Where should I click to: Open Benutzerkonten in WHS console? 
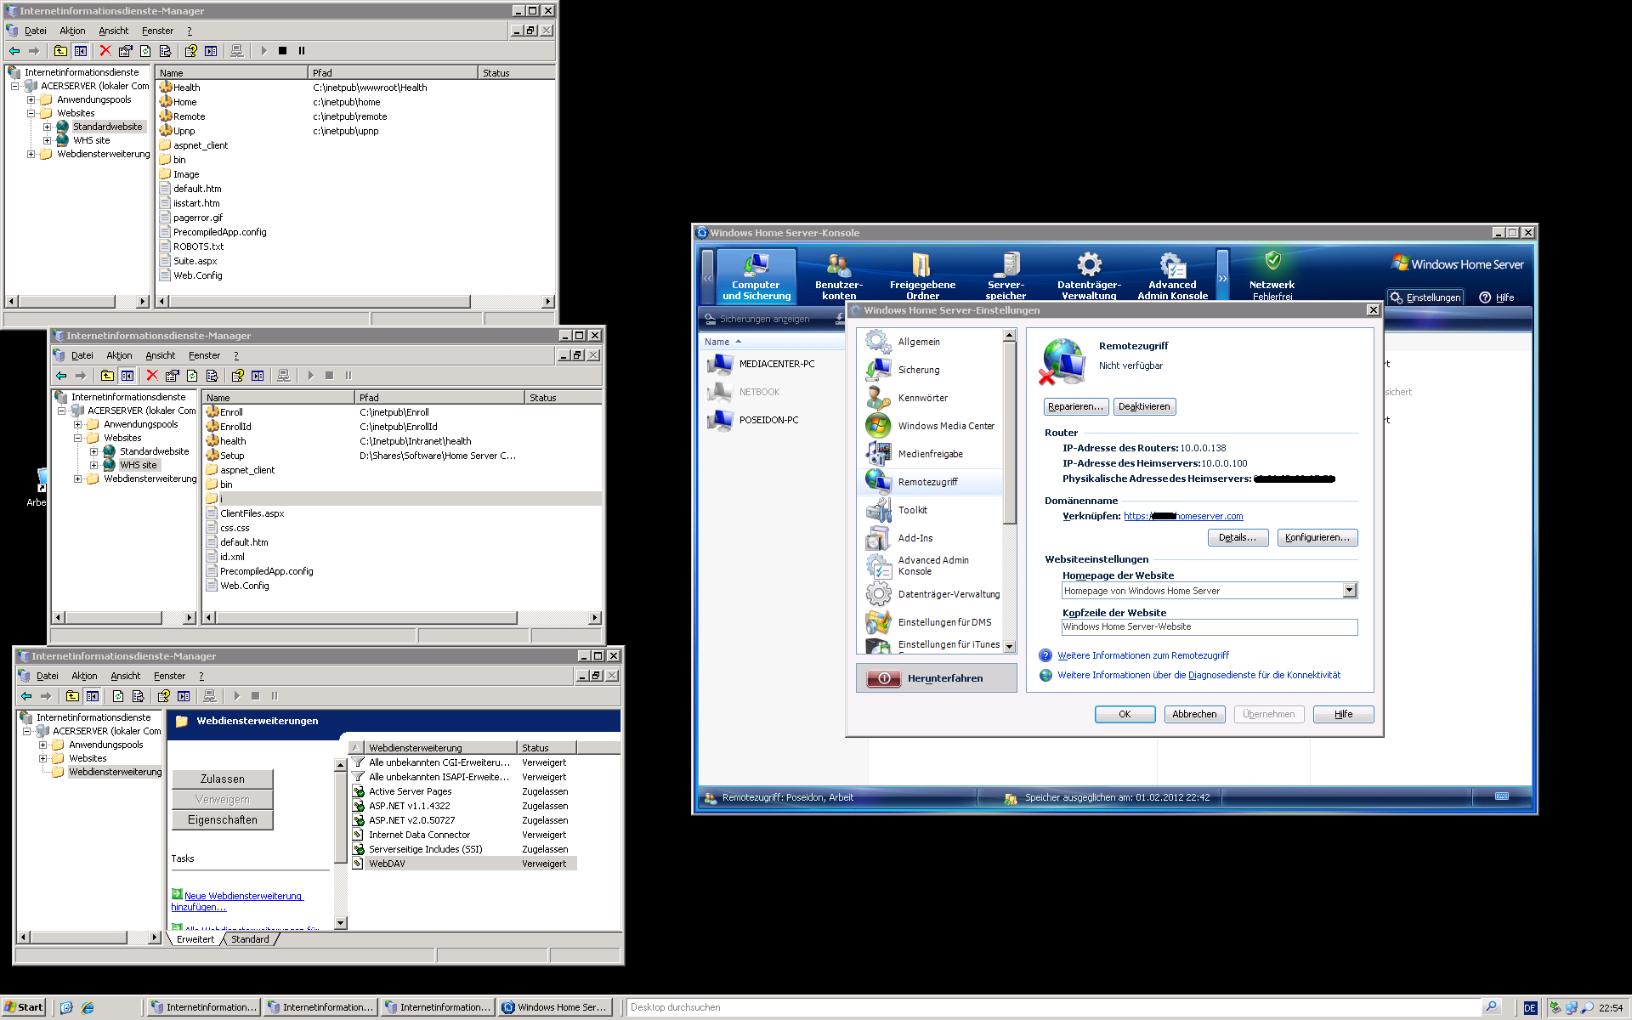(x=838, y=275)
